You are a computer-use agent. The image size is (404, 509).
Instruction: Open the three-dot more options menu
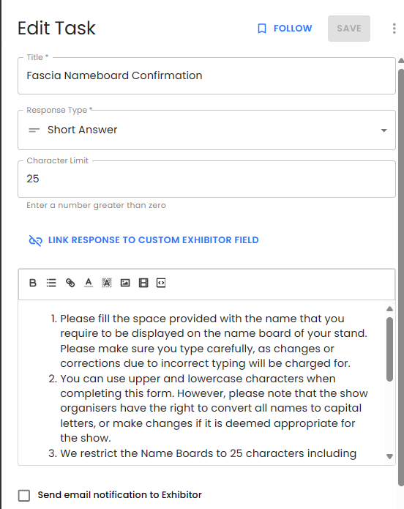(x=394, y=29)
